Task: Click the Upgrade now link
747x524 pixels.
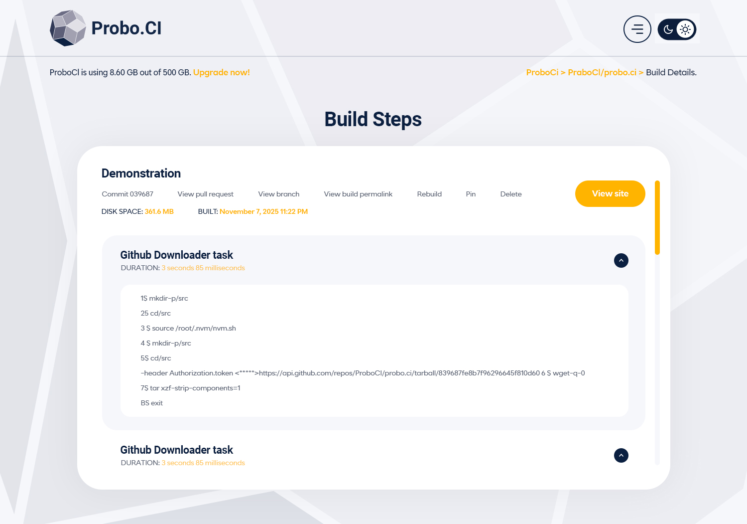Action: point(221,72)
